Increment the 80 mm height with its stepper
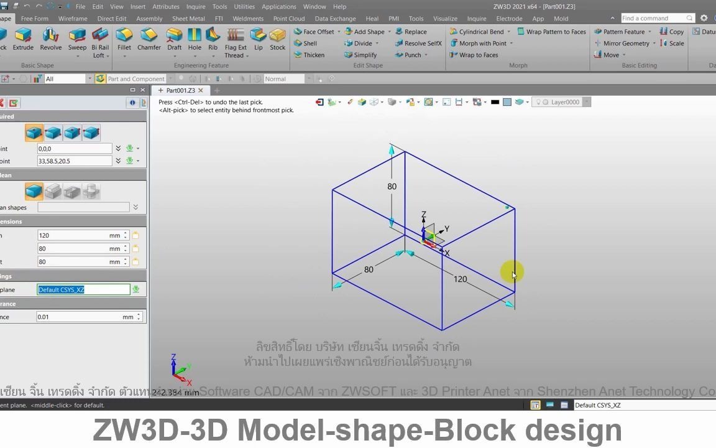 click(125, 259)
